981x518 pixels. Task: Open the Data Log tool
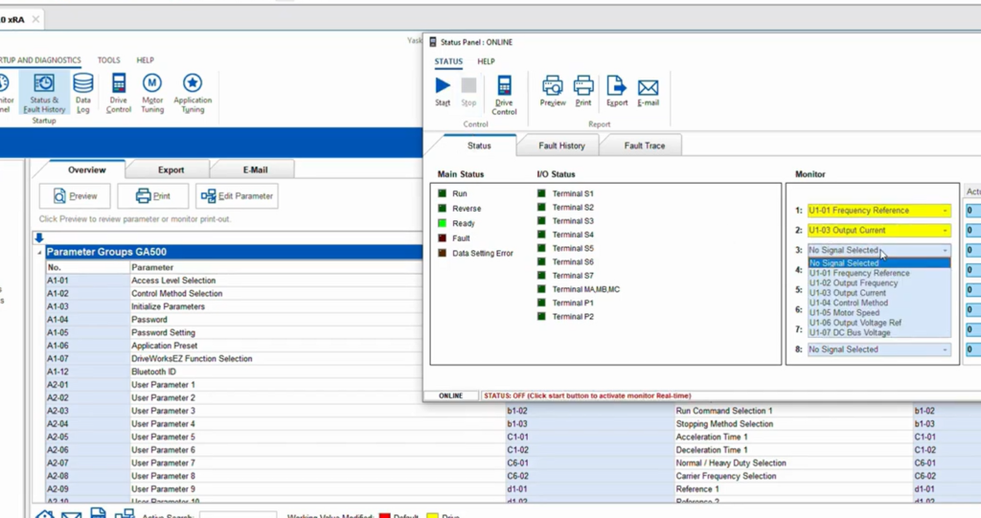[x=83, y=91]
